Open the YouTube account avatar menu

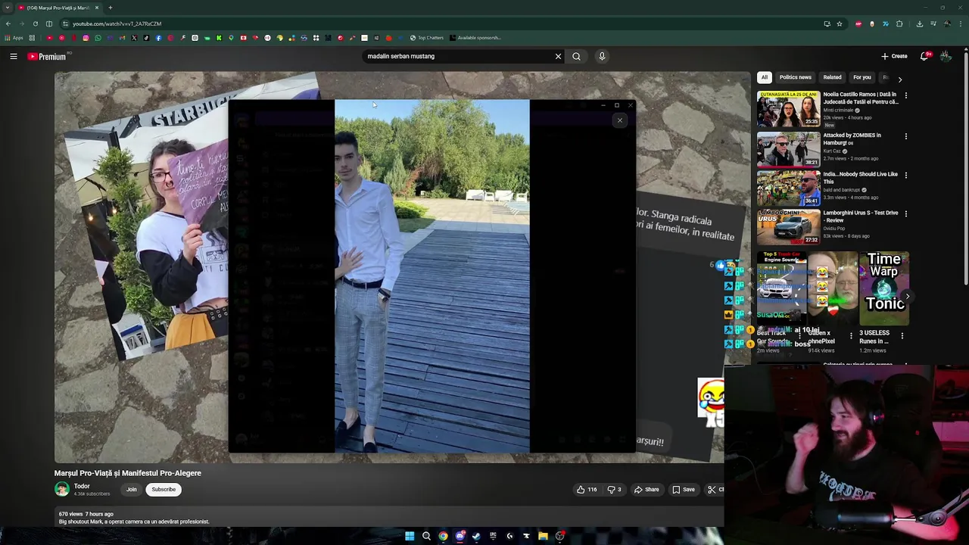[946, 56]
